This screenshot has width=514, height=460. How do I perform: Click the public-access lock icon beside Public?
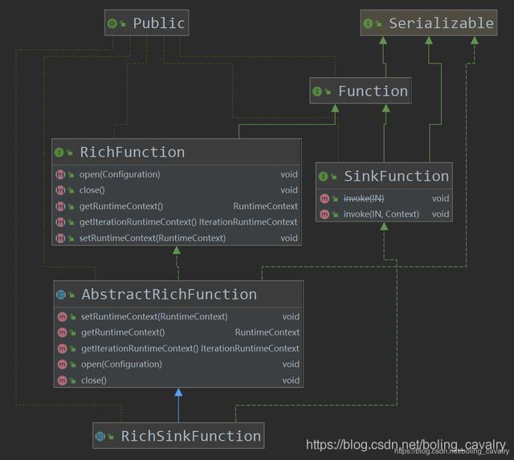123,23
